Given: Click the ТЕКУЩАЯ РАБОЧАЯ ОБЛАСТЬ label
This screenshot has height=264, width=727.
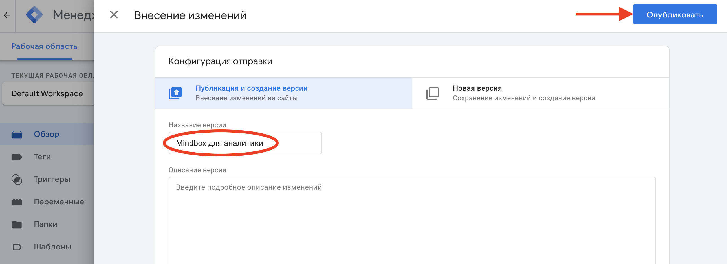Looking at the screenshot, I should tap(52, 75).
